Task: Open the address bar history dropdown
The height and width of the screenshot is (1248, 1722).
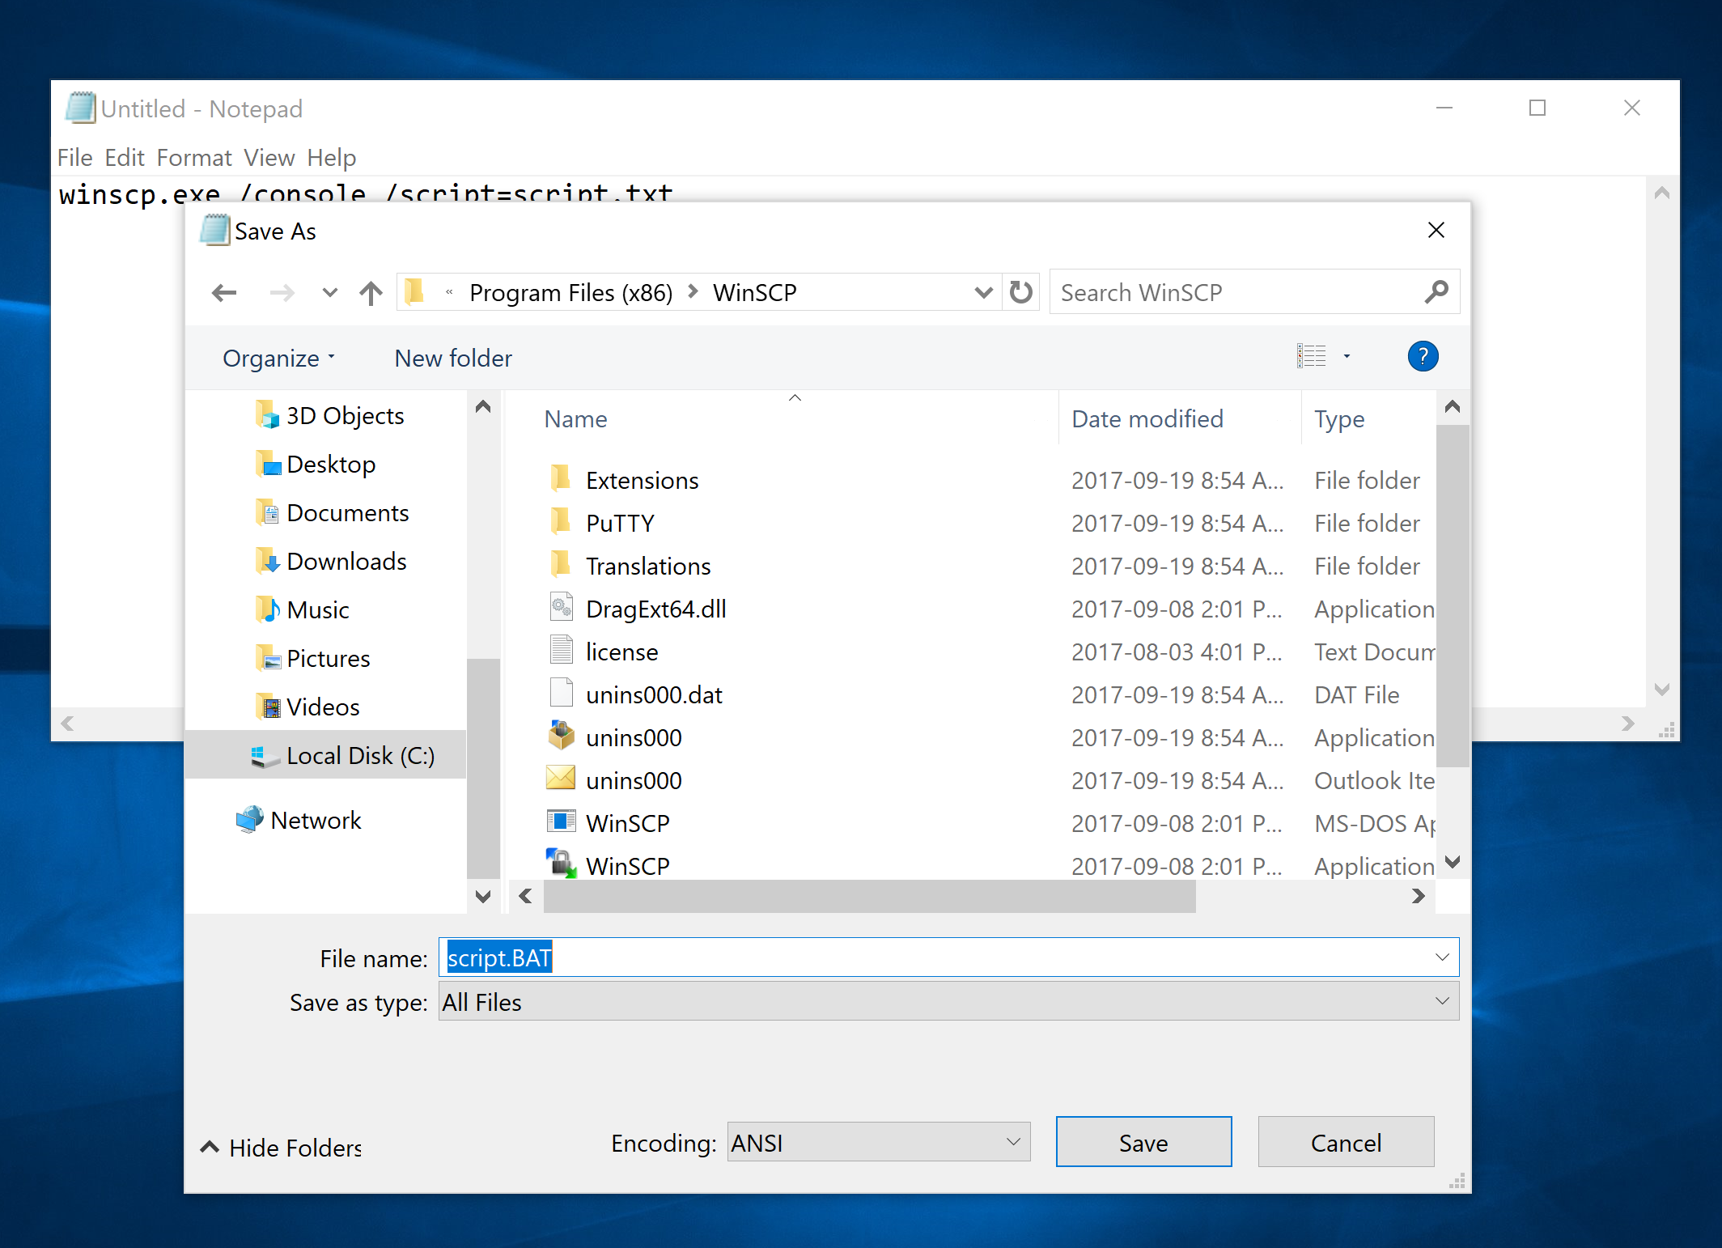Action: point(983,292)
